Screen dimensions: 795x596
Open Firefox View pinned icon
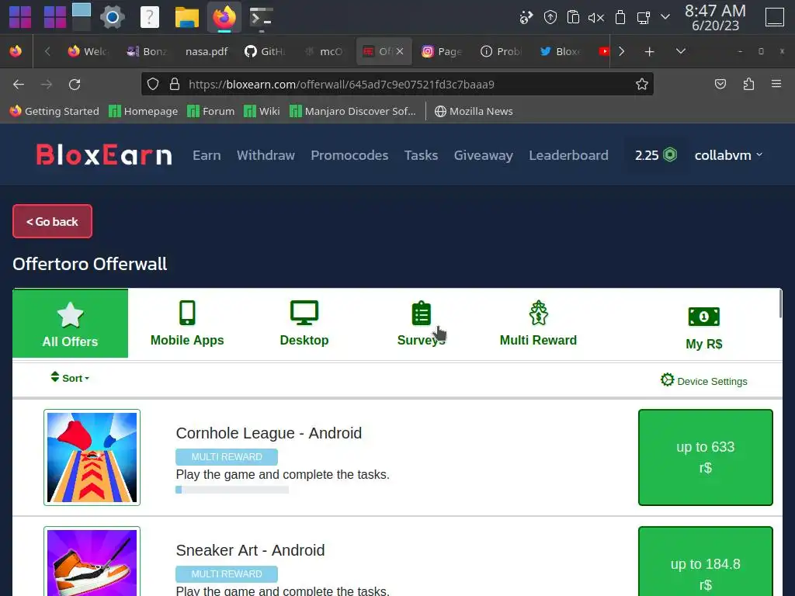(16, 51)
